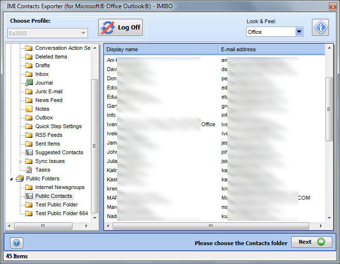
Task: Select the Tasks clipboard icon
Action: [x=29, y=170]
